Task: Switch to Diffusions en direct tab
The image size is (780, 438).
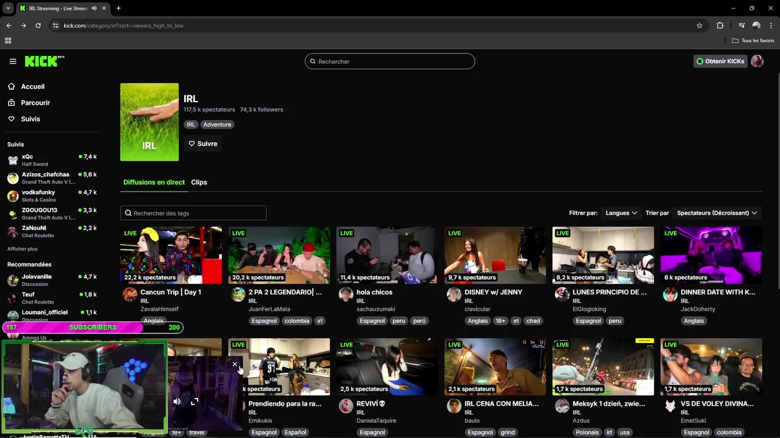Action: click(154, 182)
